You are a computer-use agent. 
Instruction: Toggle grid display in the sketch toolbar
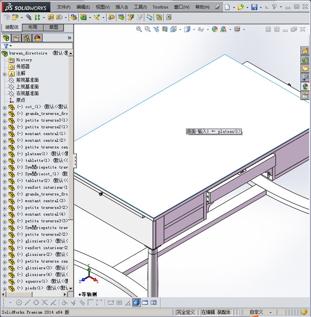coord(119,302)
